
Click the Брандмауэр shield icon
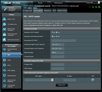pyautogui.click(x=4, y=75)
